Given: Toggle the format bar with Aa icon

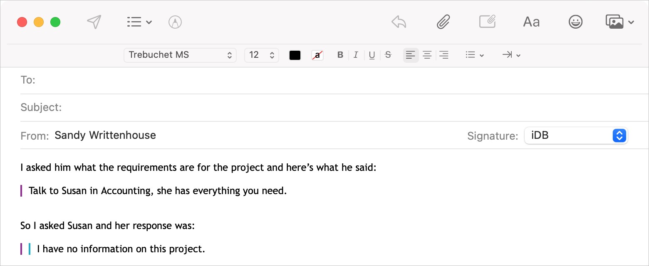Looking at the screenshot, I should (531, 22).
